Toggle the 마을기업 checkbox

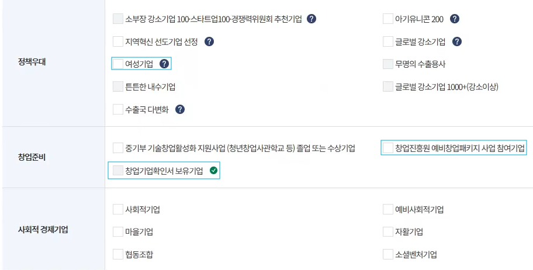coord(118,232)
